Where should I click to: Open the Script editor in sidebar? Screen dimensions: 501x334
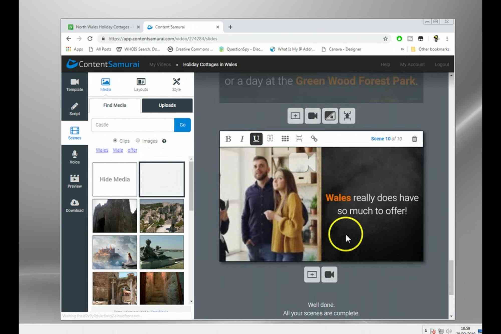pyautogui.click(x=74, y=109)
